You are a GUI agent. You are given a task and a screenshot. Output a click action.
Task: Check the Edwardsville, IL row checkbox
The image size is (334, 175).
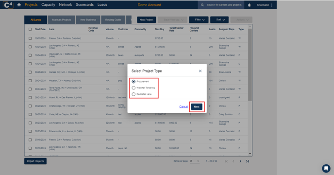coord(30,131)
